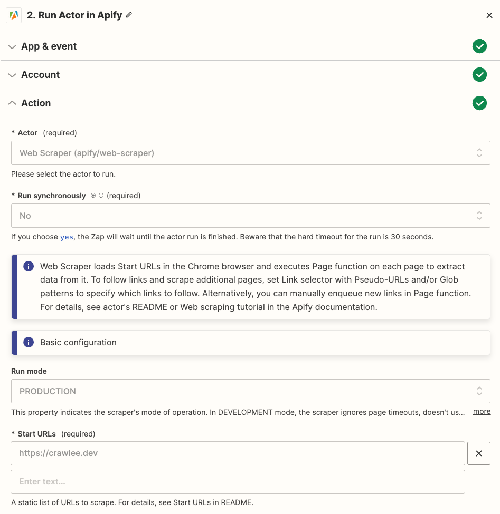
Task: Open the Actor dropdown showing Web Scraper
Action: coord(250,153)
